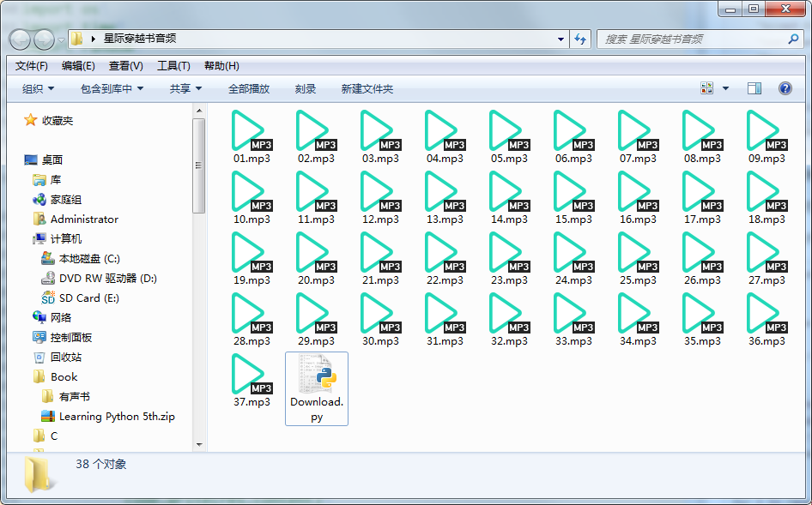
Task: Select 计算机 in the navigation pane
Action: pyautogui.click(x=57, y=239)
